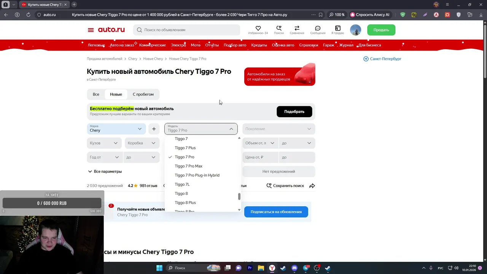Click the green Продать button
Viewport: 487px width, 274px height.
tap(381, 30)
